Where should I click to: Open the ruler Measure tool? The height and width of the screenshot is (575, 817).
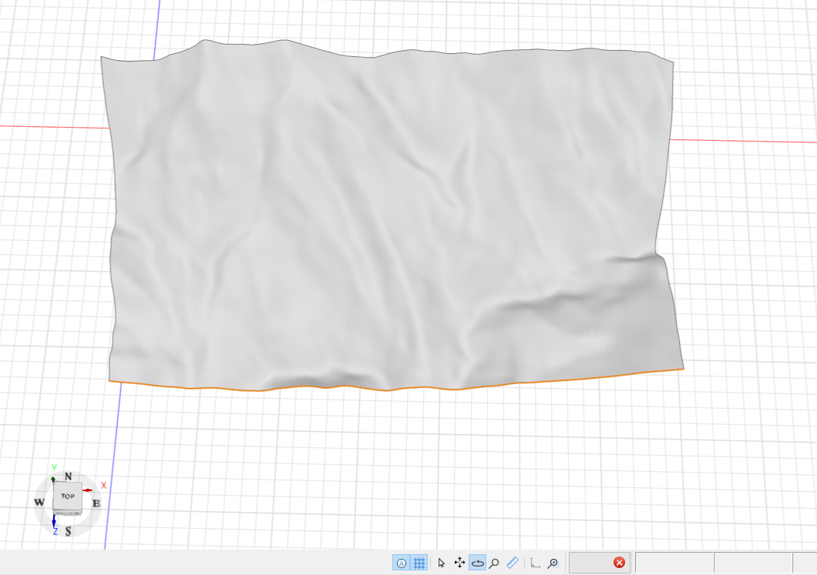pyautogui.click(x=513, y=563)
